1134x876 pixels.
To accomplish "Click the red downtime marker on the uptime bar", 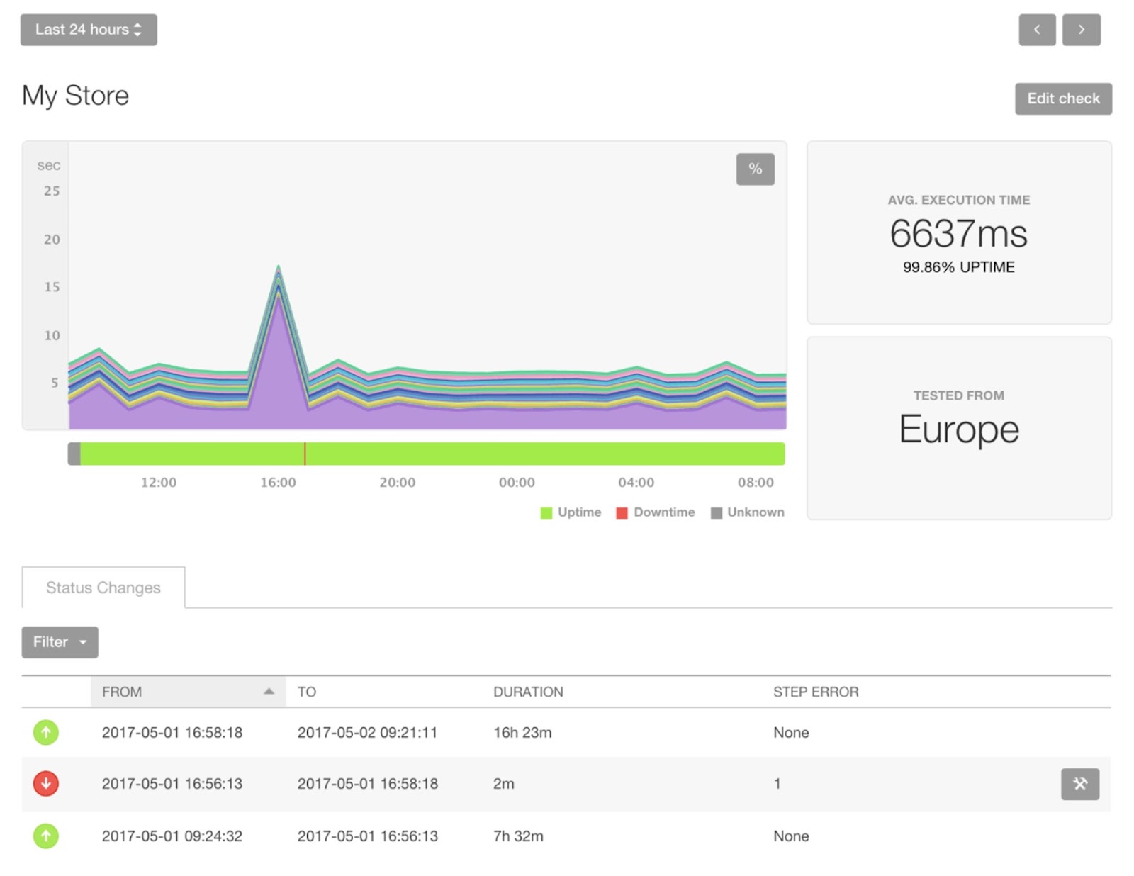I will [x=305, y=453].
